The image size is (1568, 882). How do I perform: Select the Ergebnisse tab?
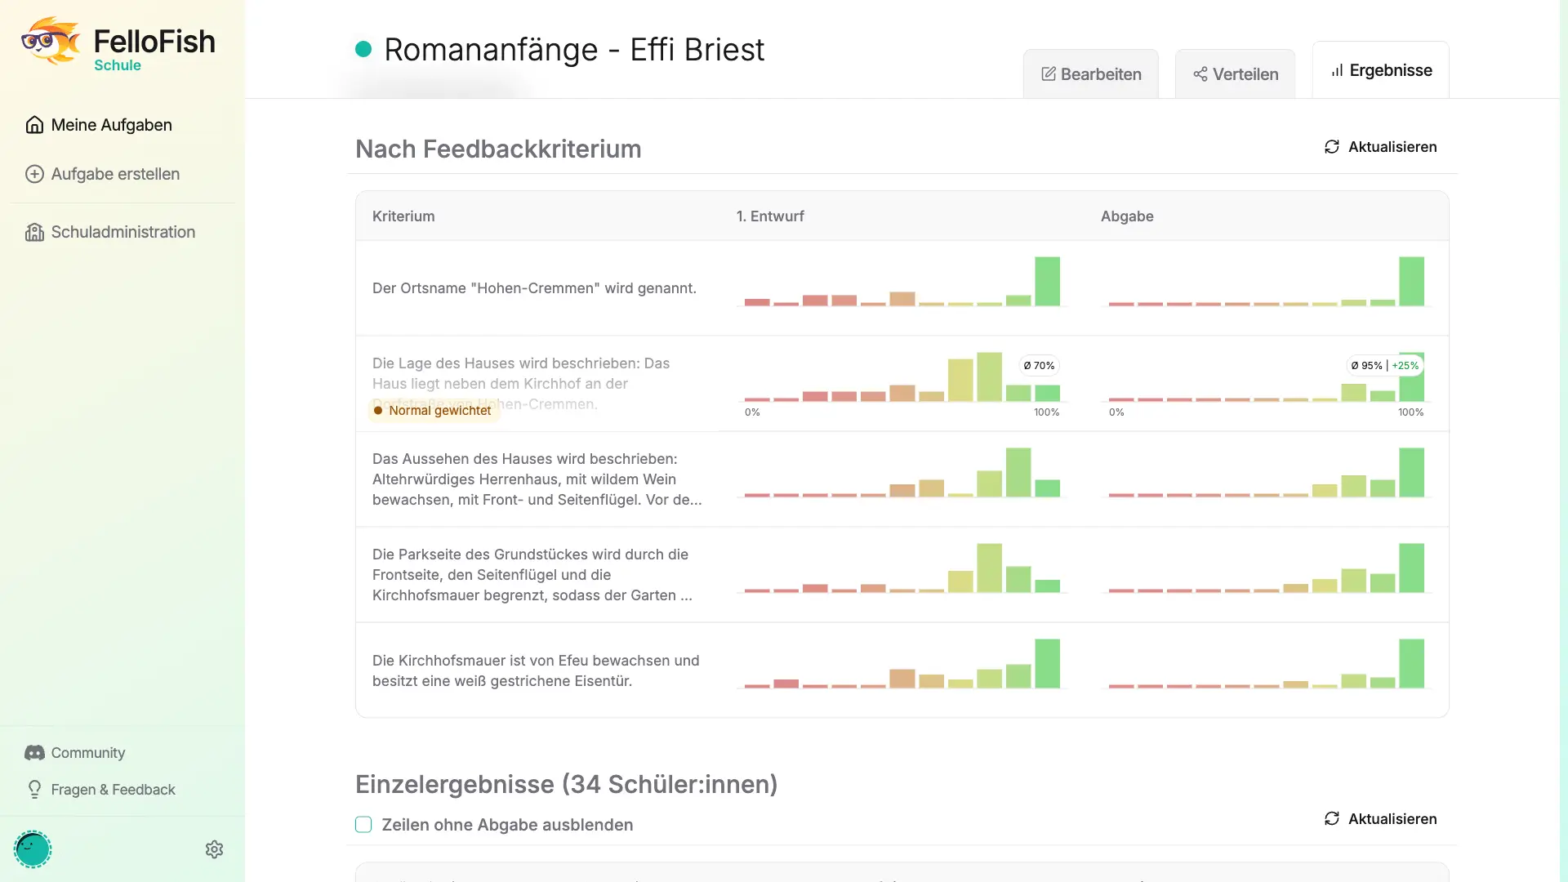[1381, 70]
